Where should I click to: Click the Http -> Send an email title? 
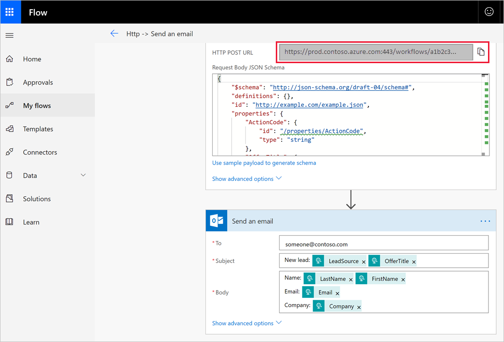pyautogui.click(x=159, y=34)
